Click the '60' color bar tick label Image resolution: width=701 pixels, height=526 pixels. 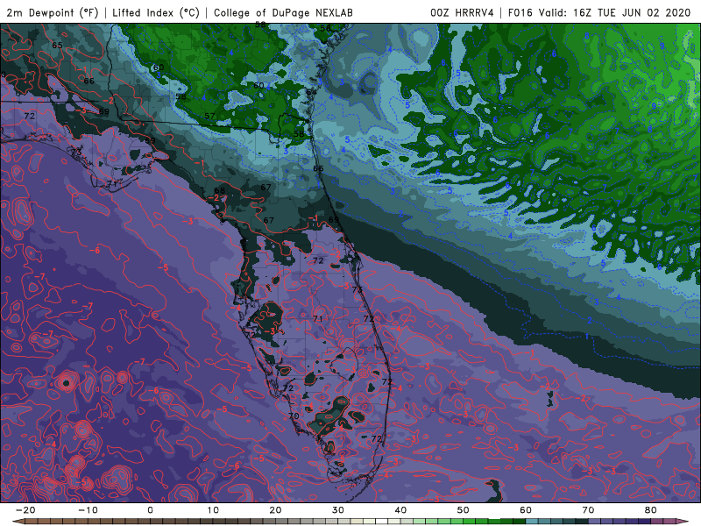(x=526, y=510)
